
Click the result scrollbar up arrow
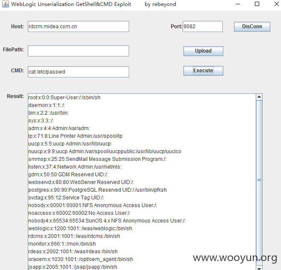tap(259, 97)
